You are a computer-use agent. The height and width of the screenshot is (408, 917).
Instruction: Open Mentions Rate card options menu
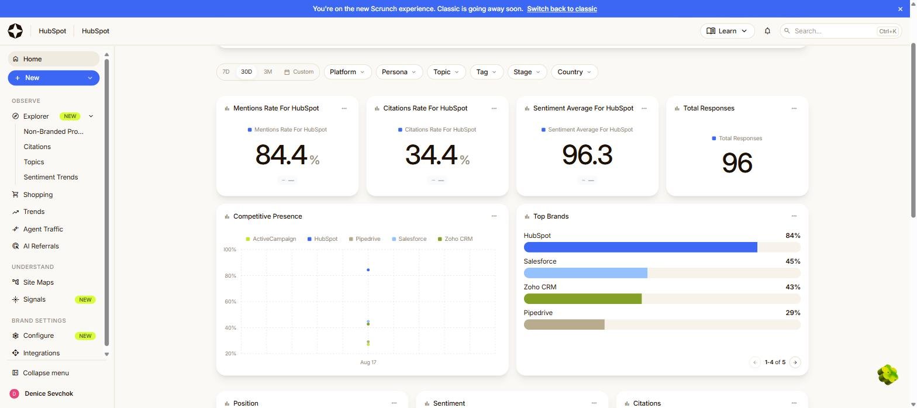tap(344, 108)
